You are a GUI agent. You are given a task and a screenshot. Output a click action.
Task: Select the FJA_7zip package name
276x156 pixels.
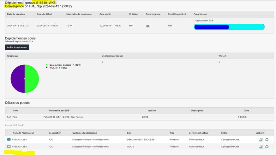click(12, 117)
